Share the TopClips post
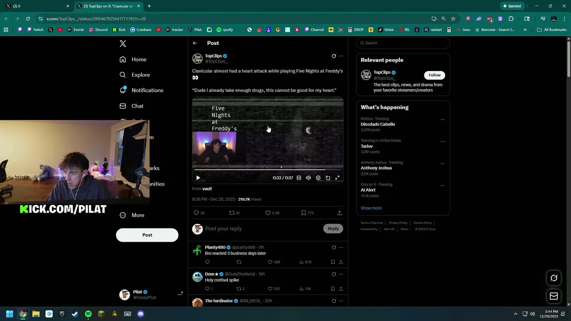The height and width of the screenshot is (321, 571). tap(339, 213)
